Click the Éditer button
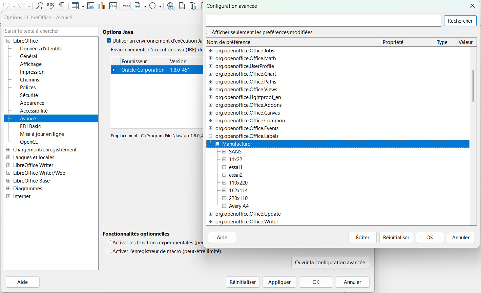The width and height of the screenshot is (481, 293). coord(362,237)
